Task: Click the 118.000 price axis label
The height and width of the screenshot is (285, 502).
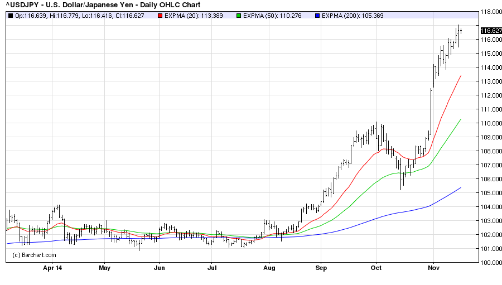Action: coord(489,12)
